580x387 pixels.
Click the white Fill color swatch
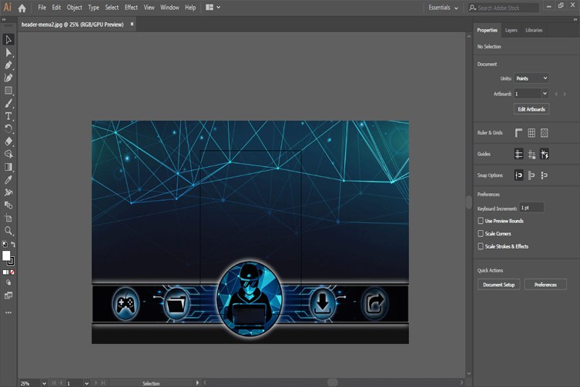point(6,255)
